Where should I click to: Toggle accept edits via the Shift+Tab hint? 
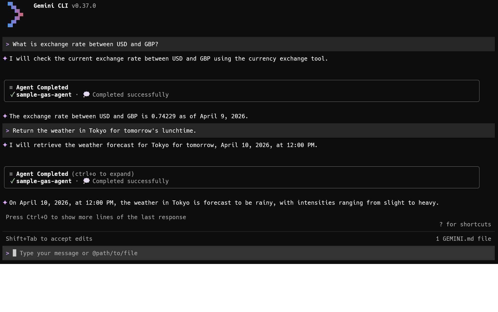49,239
